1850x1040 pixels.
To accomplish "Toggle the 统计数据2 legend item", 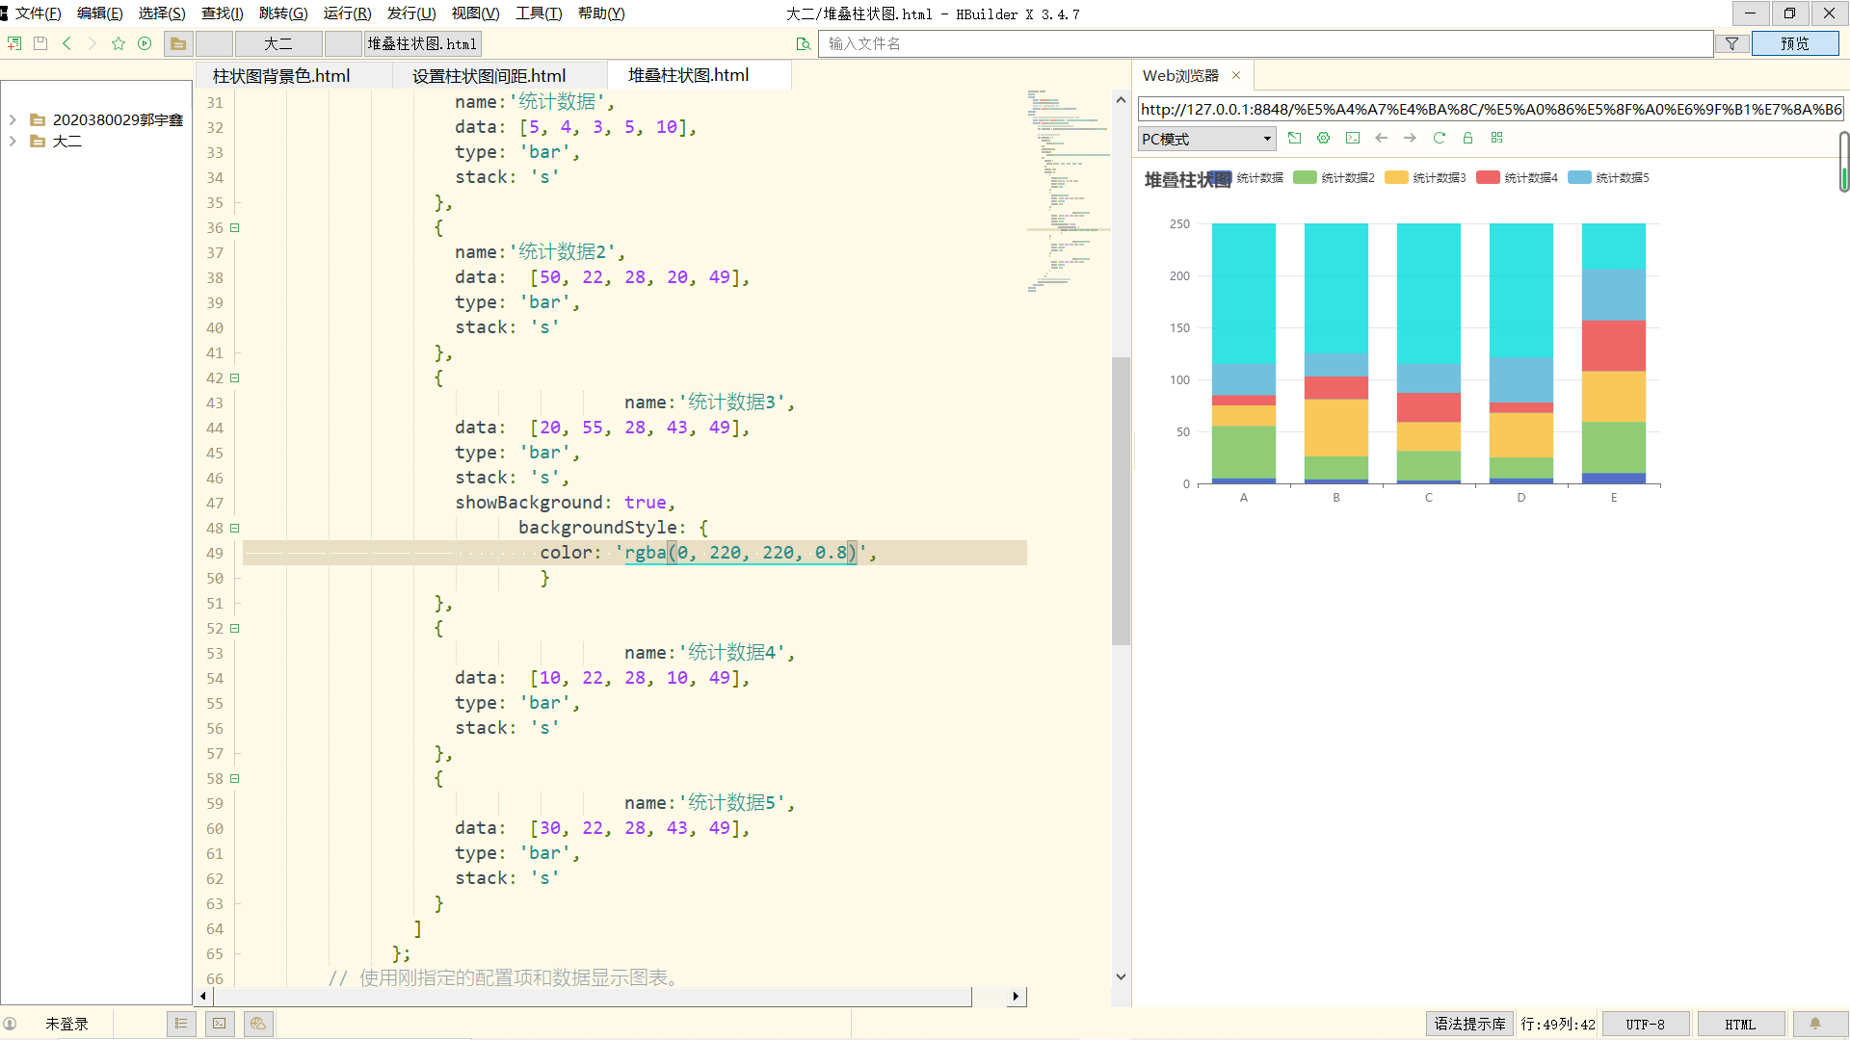I will [1335, 177].
